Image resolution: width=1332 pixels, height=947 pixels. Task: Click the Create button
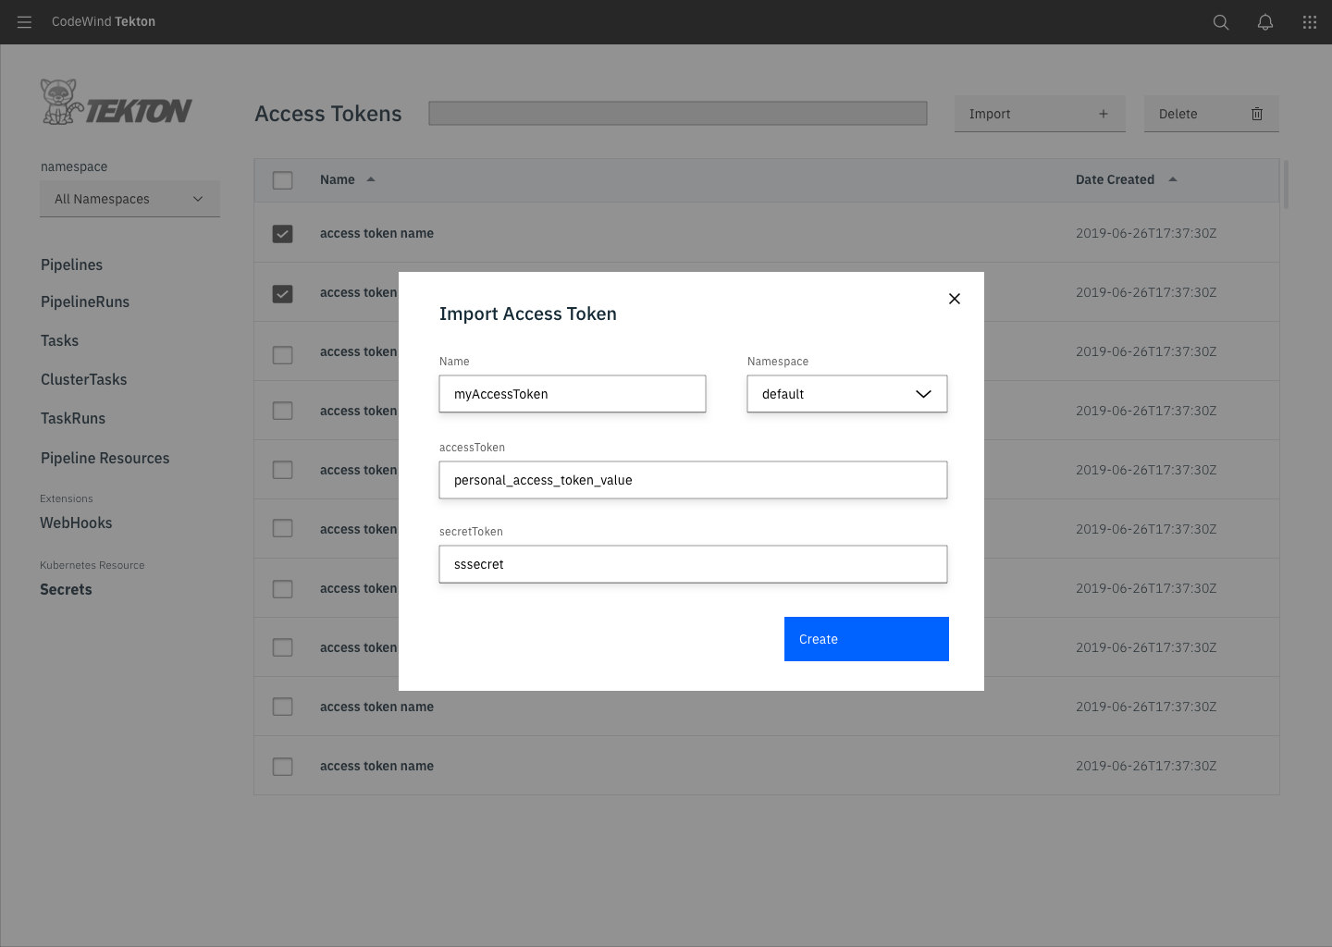[x=866, y=638]
